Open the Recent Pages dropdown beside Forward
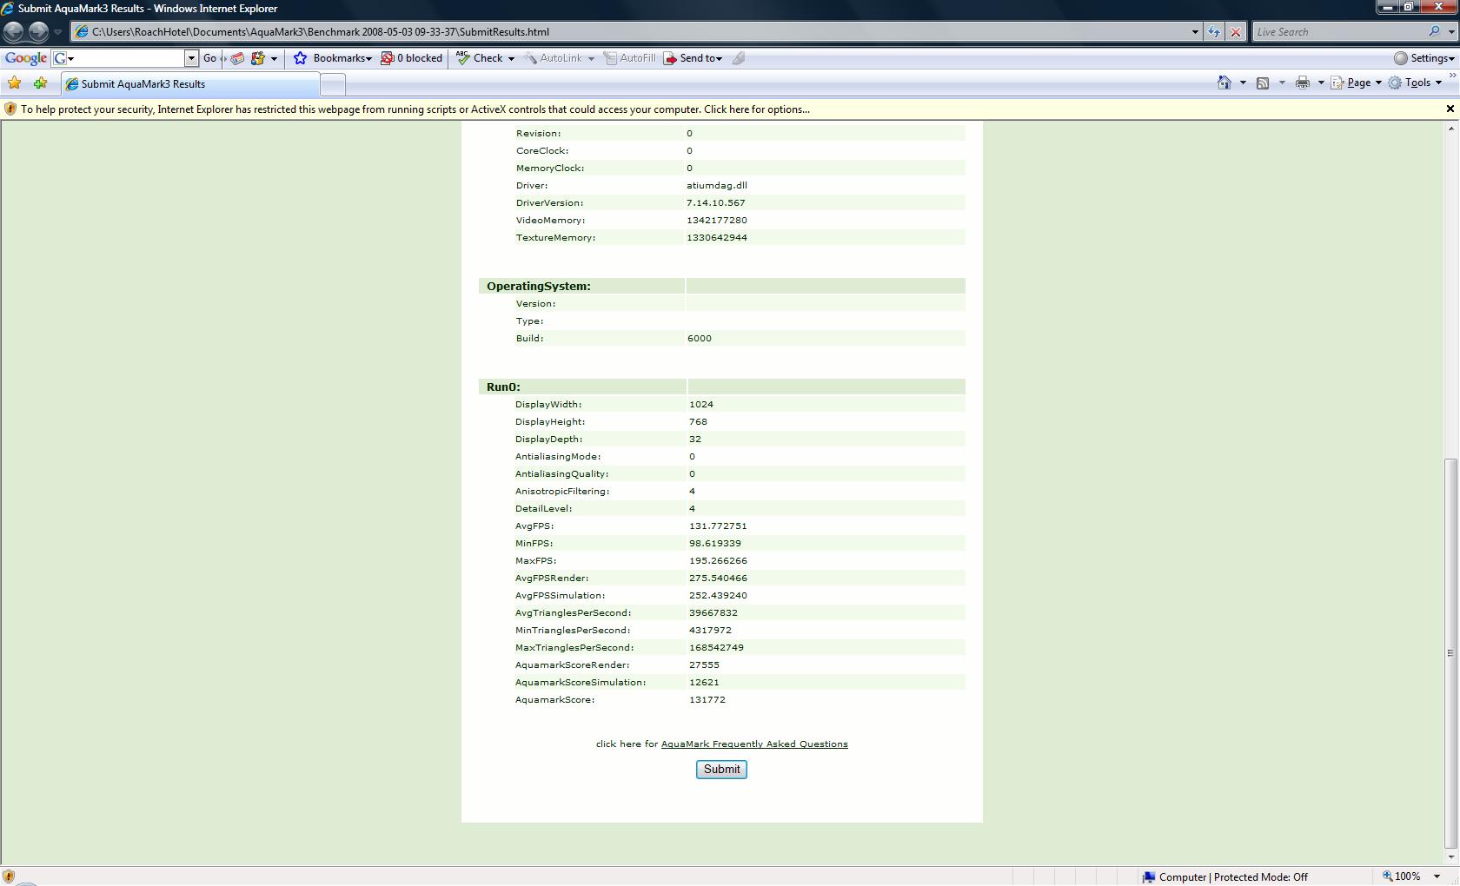Screen dimensions: 1460x886 (57, 32)
